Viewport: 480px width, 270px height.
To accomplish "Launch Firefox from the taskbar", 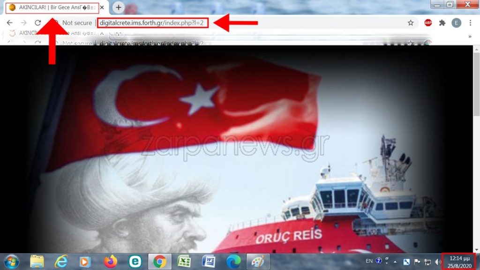I will pos(110,262).
